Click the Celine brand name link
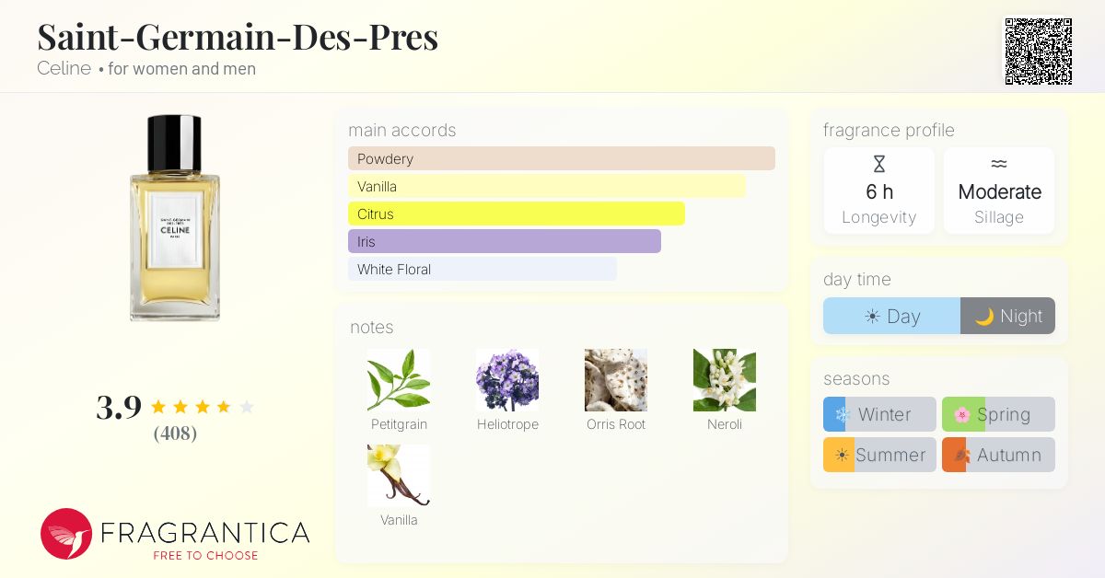This screenshot has height=578, width=1105. (x=64, y=68)
